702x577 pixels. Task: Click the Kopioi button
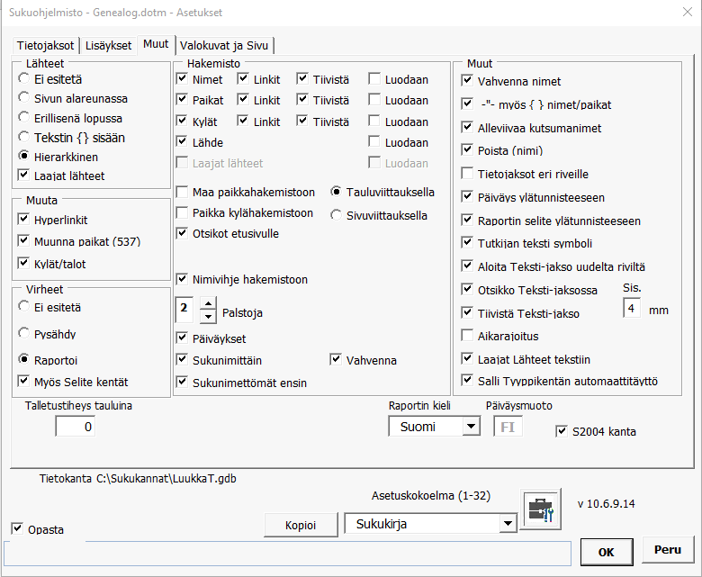point(300,525)
